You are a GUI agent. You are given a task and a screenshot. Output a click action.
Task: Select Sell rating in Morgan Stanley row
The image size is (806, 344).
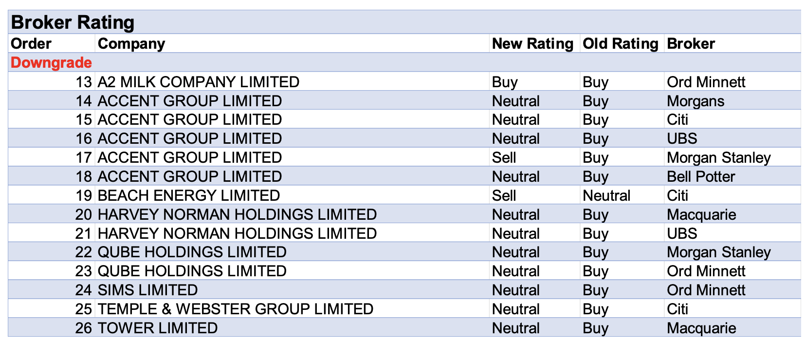click(x=504, y=157)
